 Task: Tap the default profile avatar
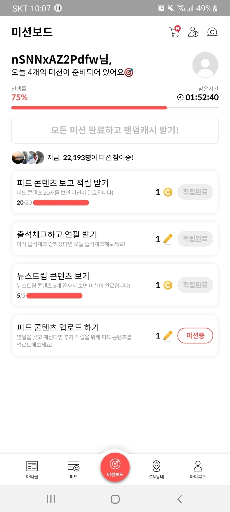[205, 65]
